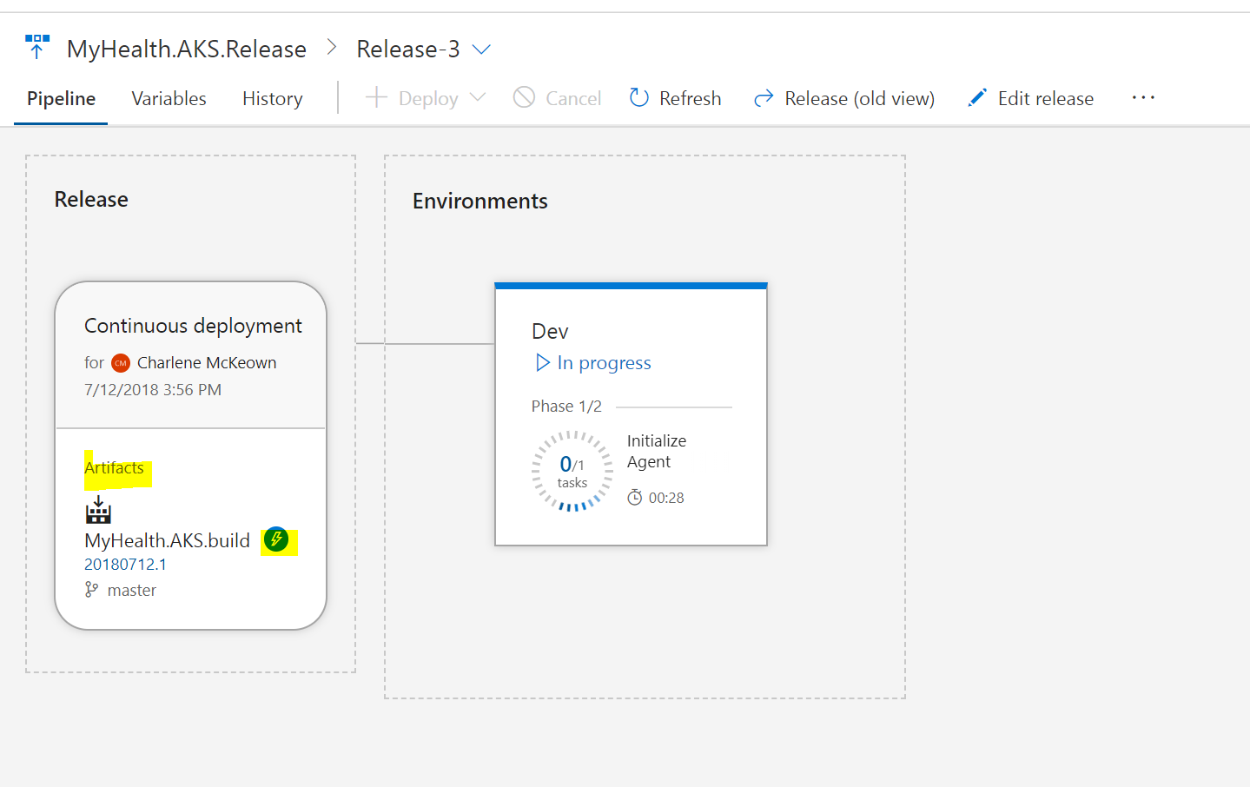
Task: Click the branch icon beside master
Action: coord(91,590)
